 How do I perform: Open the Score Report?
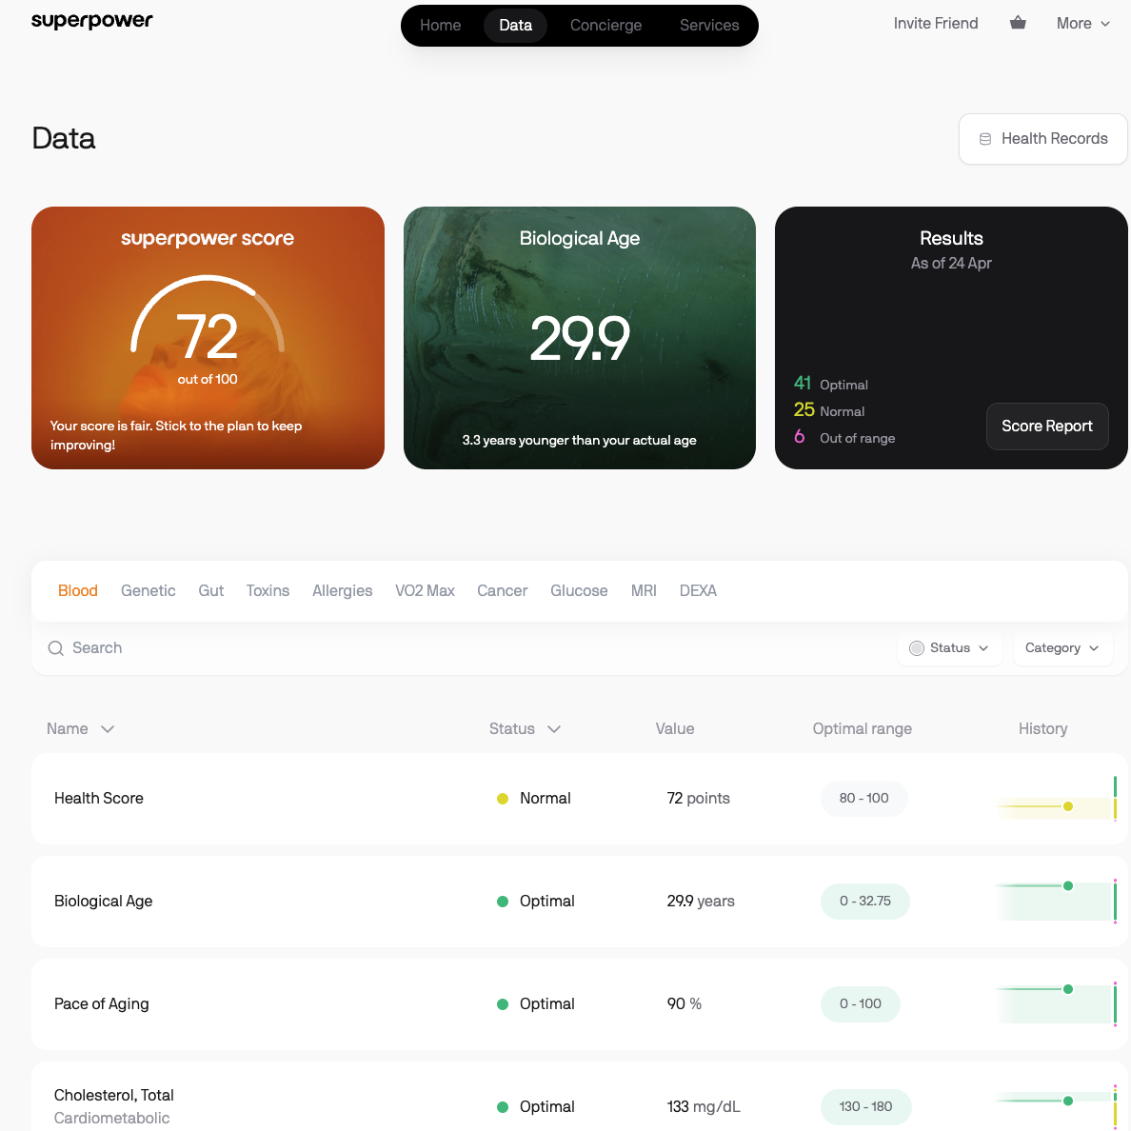coord(1046,427)
